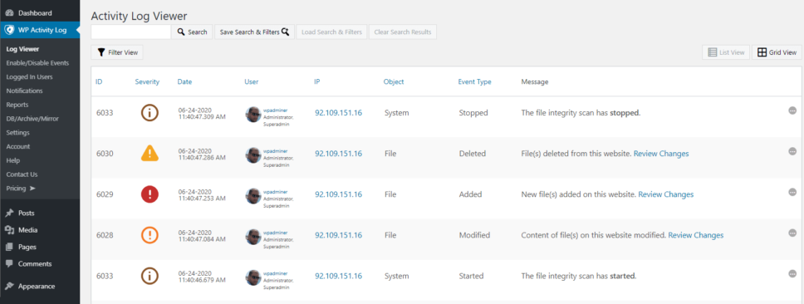804x304 pixels.
Task: Open Posts via its pin icon
Action: click(x=9, y=213)
